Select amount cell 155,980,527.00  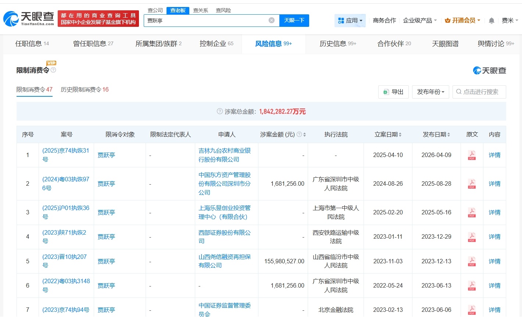pyautogui.click(x=284, y=261)
